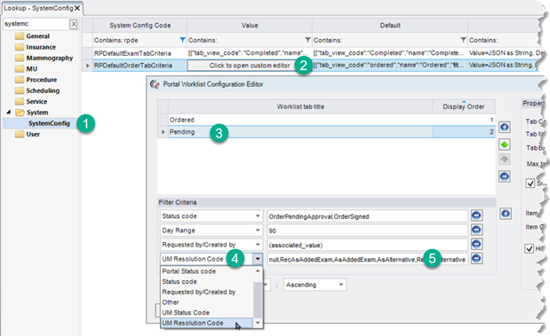The width and height of the screenshot is (550, 336).
Task: Open the System Config Code column filter
Action: coord(182,40)
